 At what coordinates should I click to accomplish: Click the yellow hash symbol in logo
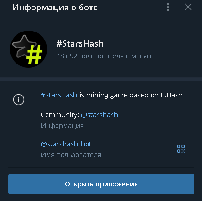[34, 55]
